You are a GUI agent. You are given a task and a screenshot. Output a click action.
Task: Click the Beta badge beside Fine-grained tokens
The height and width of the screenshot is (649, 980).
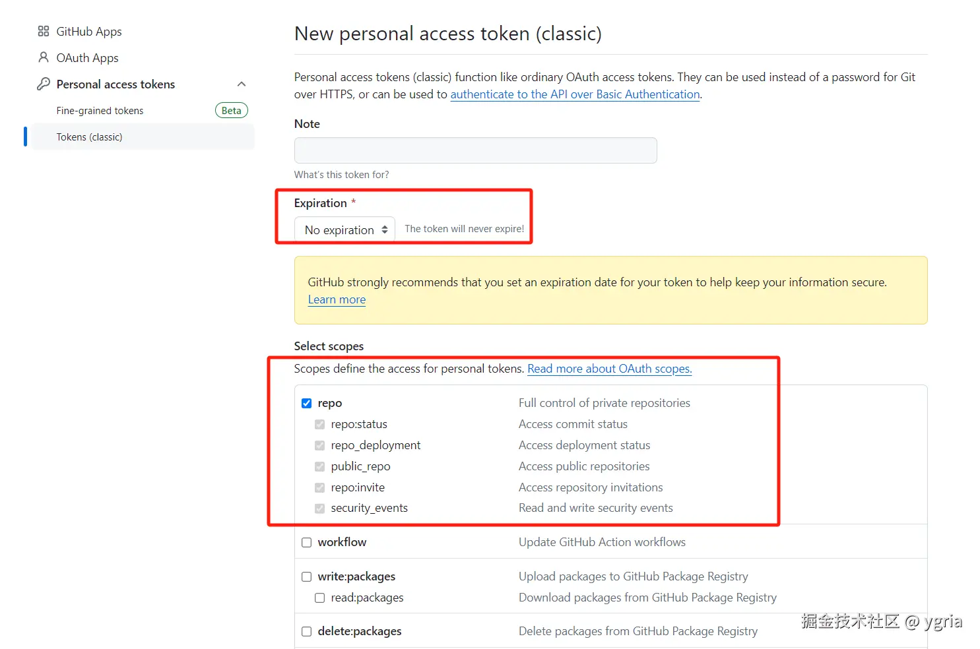pyautogui.click(x=231, y=110)
